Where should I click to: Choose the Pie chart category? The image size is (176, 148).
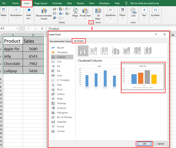point(62,66)
